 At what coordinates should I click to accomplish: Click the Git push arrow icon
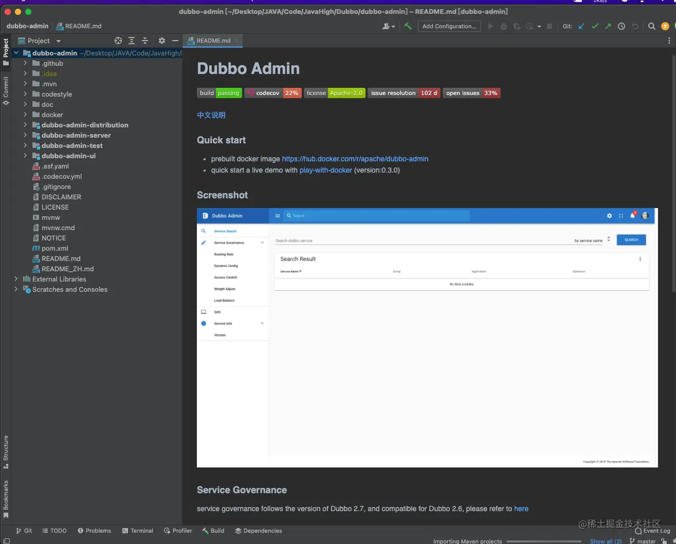coord(608,26)
